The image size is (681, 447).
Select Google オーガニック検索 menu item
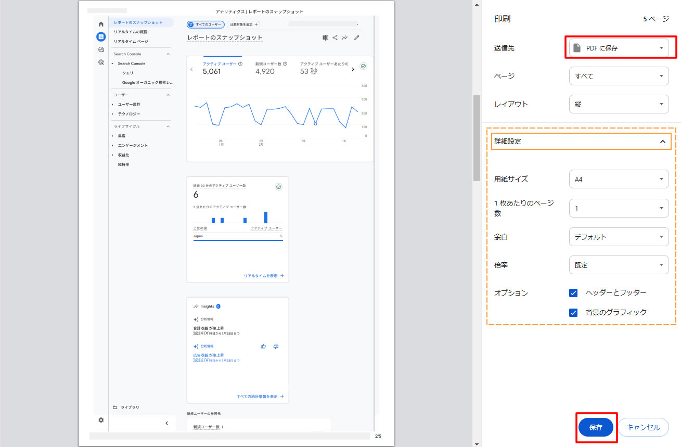tap(147, 82)
